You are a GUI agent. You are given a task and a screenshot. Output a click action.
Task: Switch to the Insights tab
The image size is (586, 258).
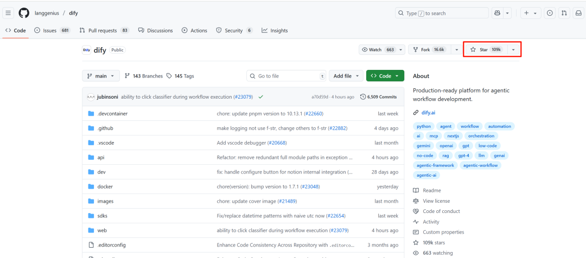275,30
